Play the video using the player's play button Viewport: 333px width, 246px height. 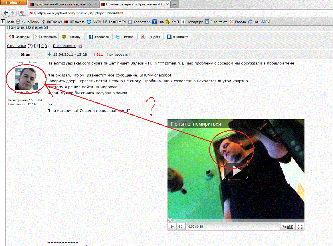click(172, 227)
